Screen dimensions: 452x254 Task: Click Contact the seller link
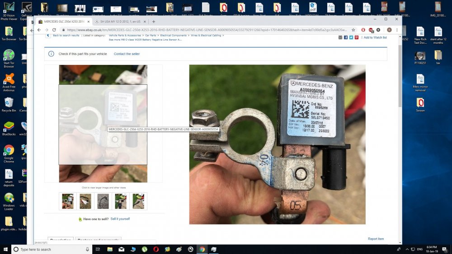coord(127,54)
